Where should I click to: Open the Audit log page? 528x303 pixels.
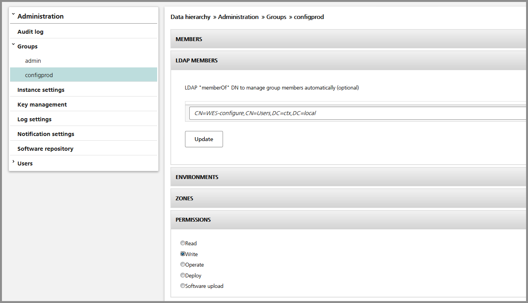coord(30,32)
